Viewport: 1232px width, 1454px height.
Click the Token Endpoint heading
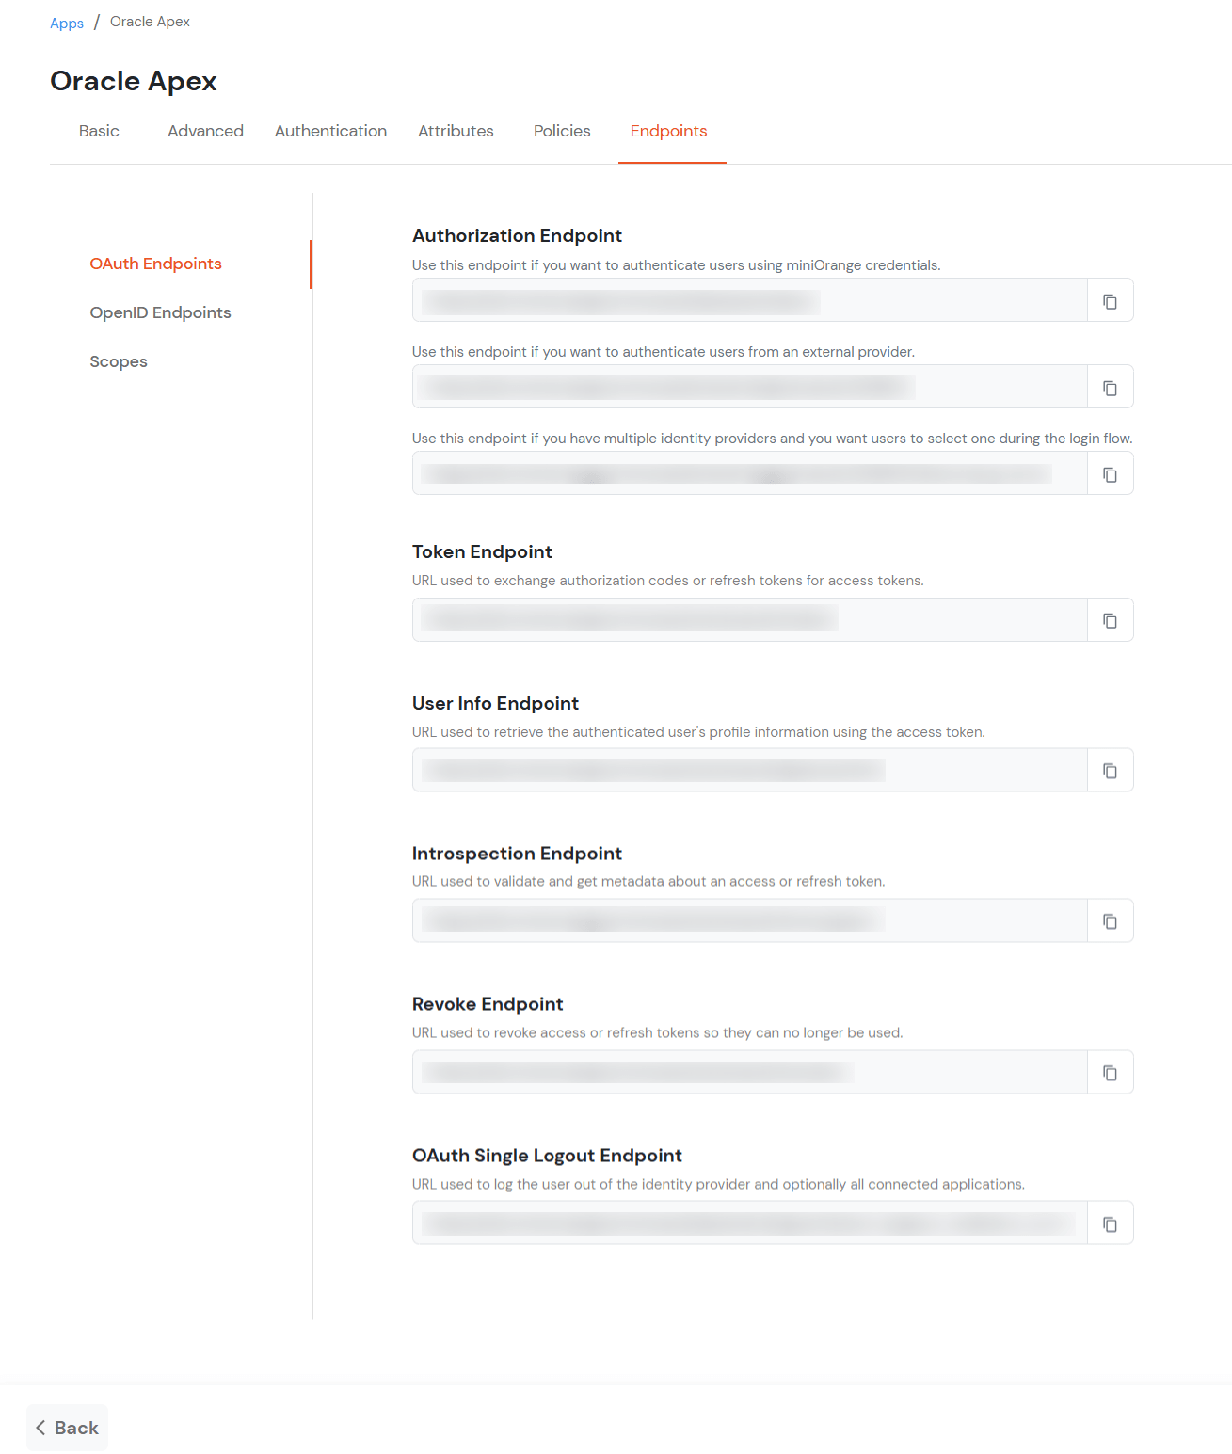pyautogui.click(x=482, y=551)
